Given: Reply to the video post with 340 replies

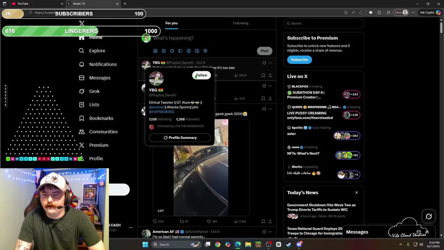Looking at the screenshot, I should coord(158,221).
